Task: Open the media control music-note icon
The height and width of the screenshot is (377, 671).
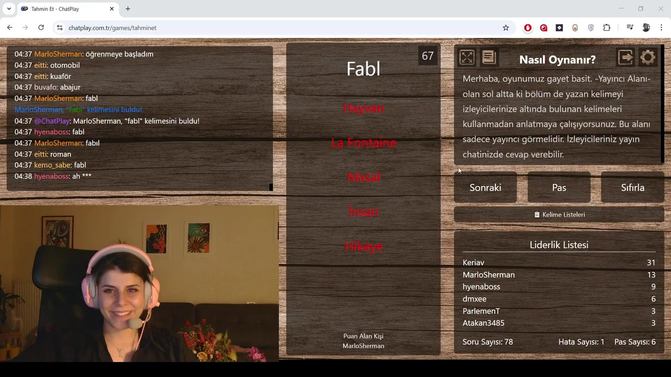Action: pyautogui.click(x=630, y=28)
